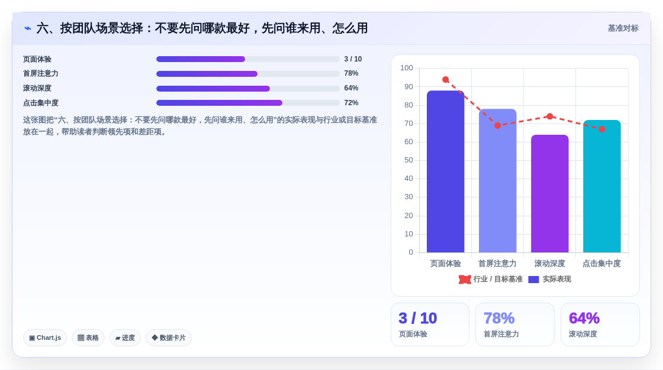Viewport: 663px width, 370px height.
Task: Toggle the 实际表现 legend item
Action: tap(550, 279)
